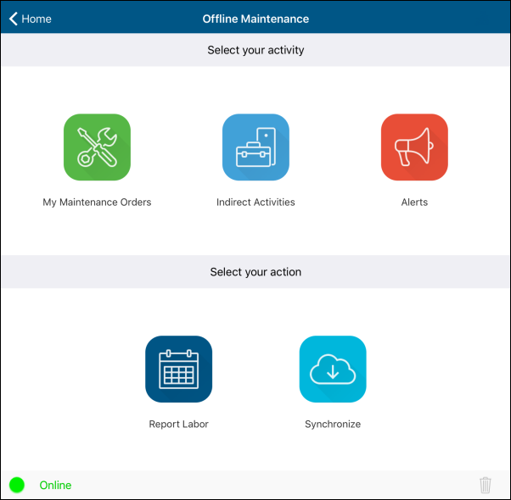Click the Indirect Activities label
Screen dimensions: 511x500
[255, 203]
